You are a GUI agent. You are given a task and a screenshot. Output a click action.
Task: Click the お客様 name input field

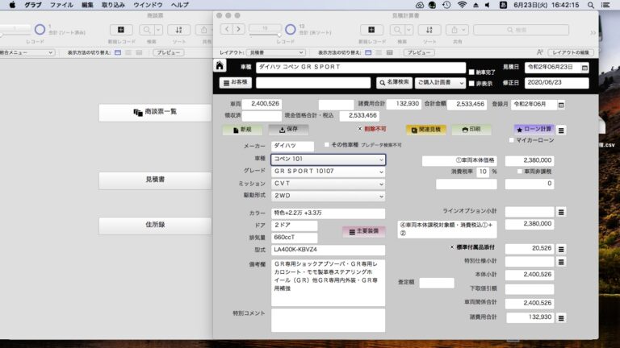click(313, 82)
